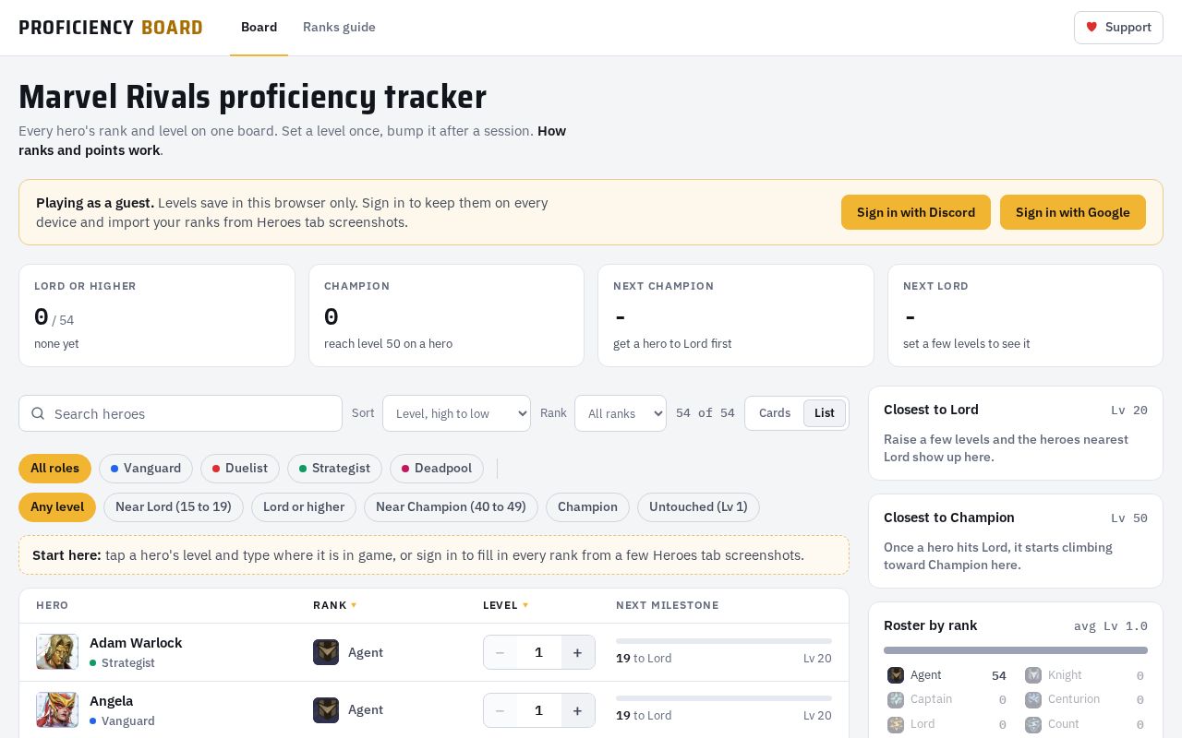Open the Board tab

click(259, 28)
